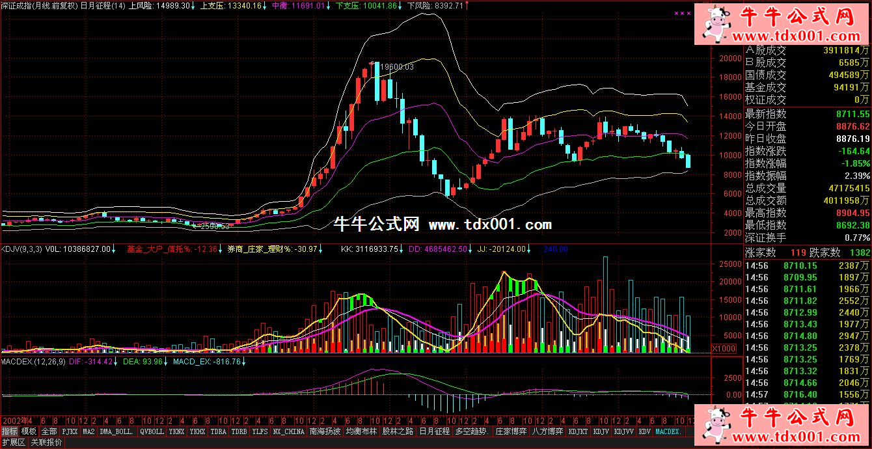Switch to the DMA_BOLL. indicator tab

point(118,431)
